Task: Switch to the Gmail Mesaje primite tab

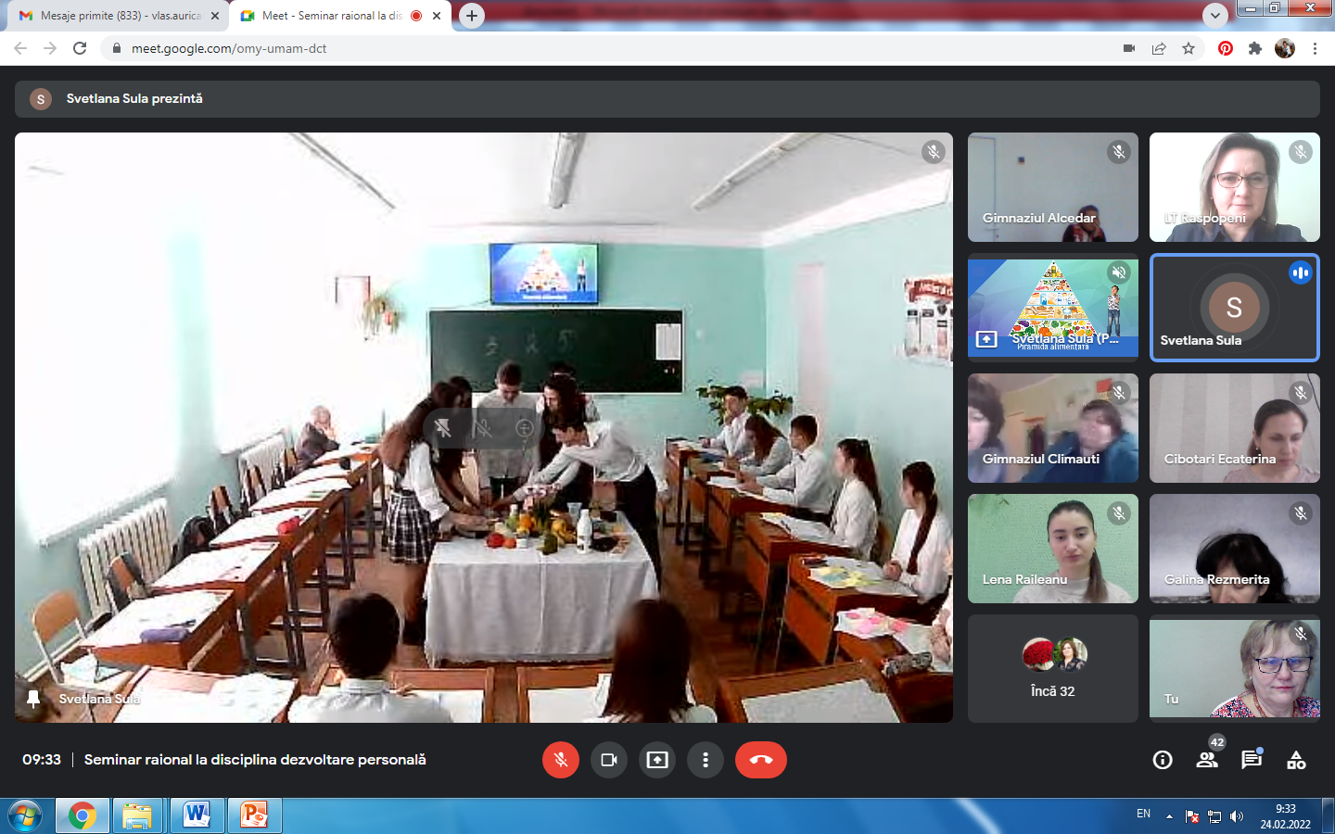Action: coord(121,16)
